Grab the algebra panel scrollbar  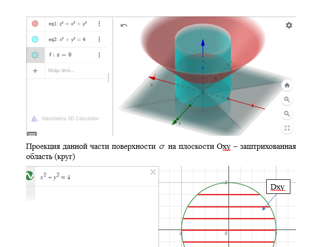109,77
